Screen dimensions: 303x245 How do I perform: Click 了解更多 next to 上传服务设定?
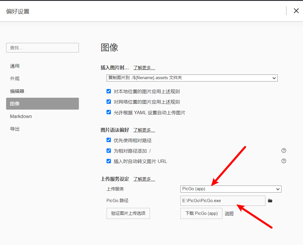tap(144, 179)
